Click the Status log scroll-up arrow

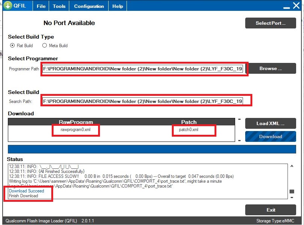(292, 166)
